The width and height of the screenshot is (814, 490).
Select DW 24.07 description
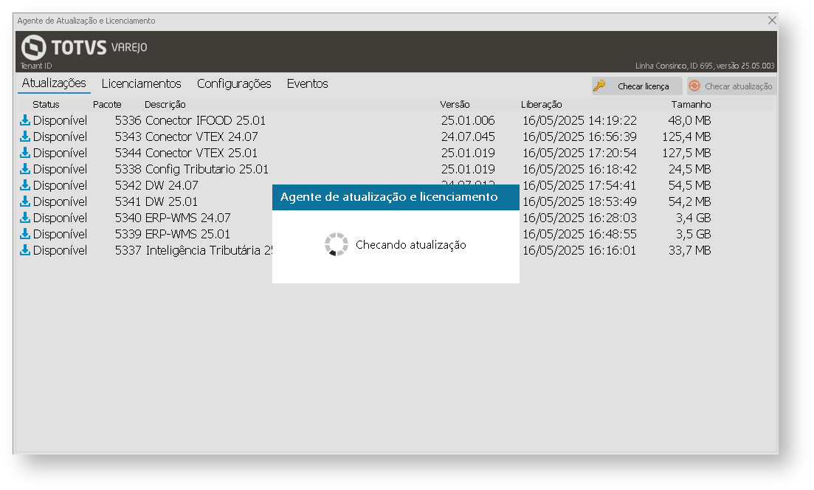point(172,185)
